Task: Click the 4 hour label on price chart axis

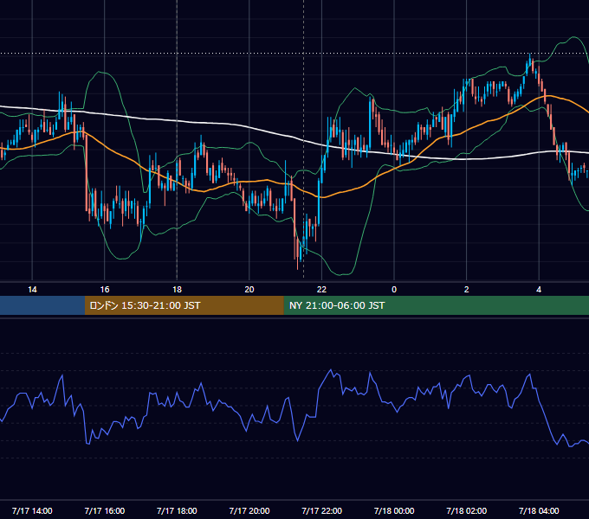Action: (539, 290)
